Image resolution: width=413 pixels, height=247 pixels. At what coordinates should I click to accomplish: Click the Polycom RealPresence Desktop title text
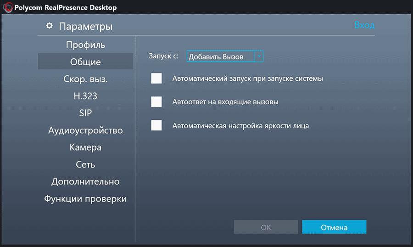66,7
